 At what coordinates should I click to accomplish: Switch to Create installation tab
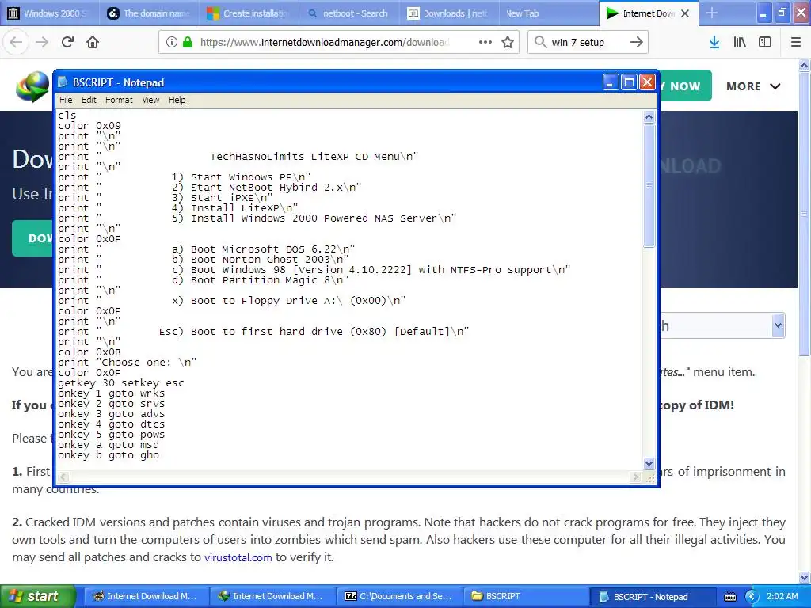249,13
